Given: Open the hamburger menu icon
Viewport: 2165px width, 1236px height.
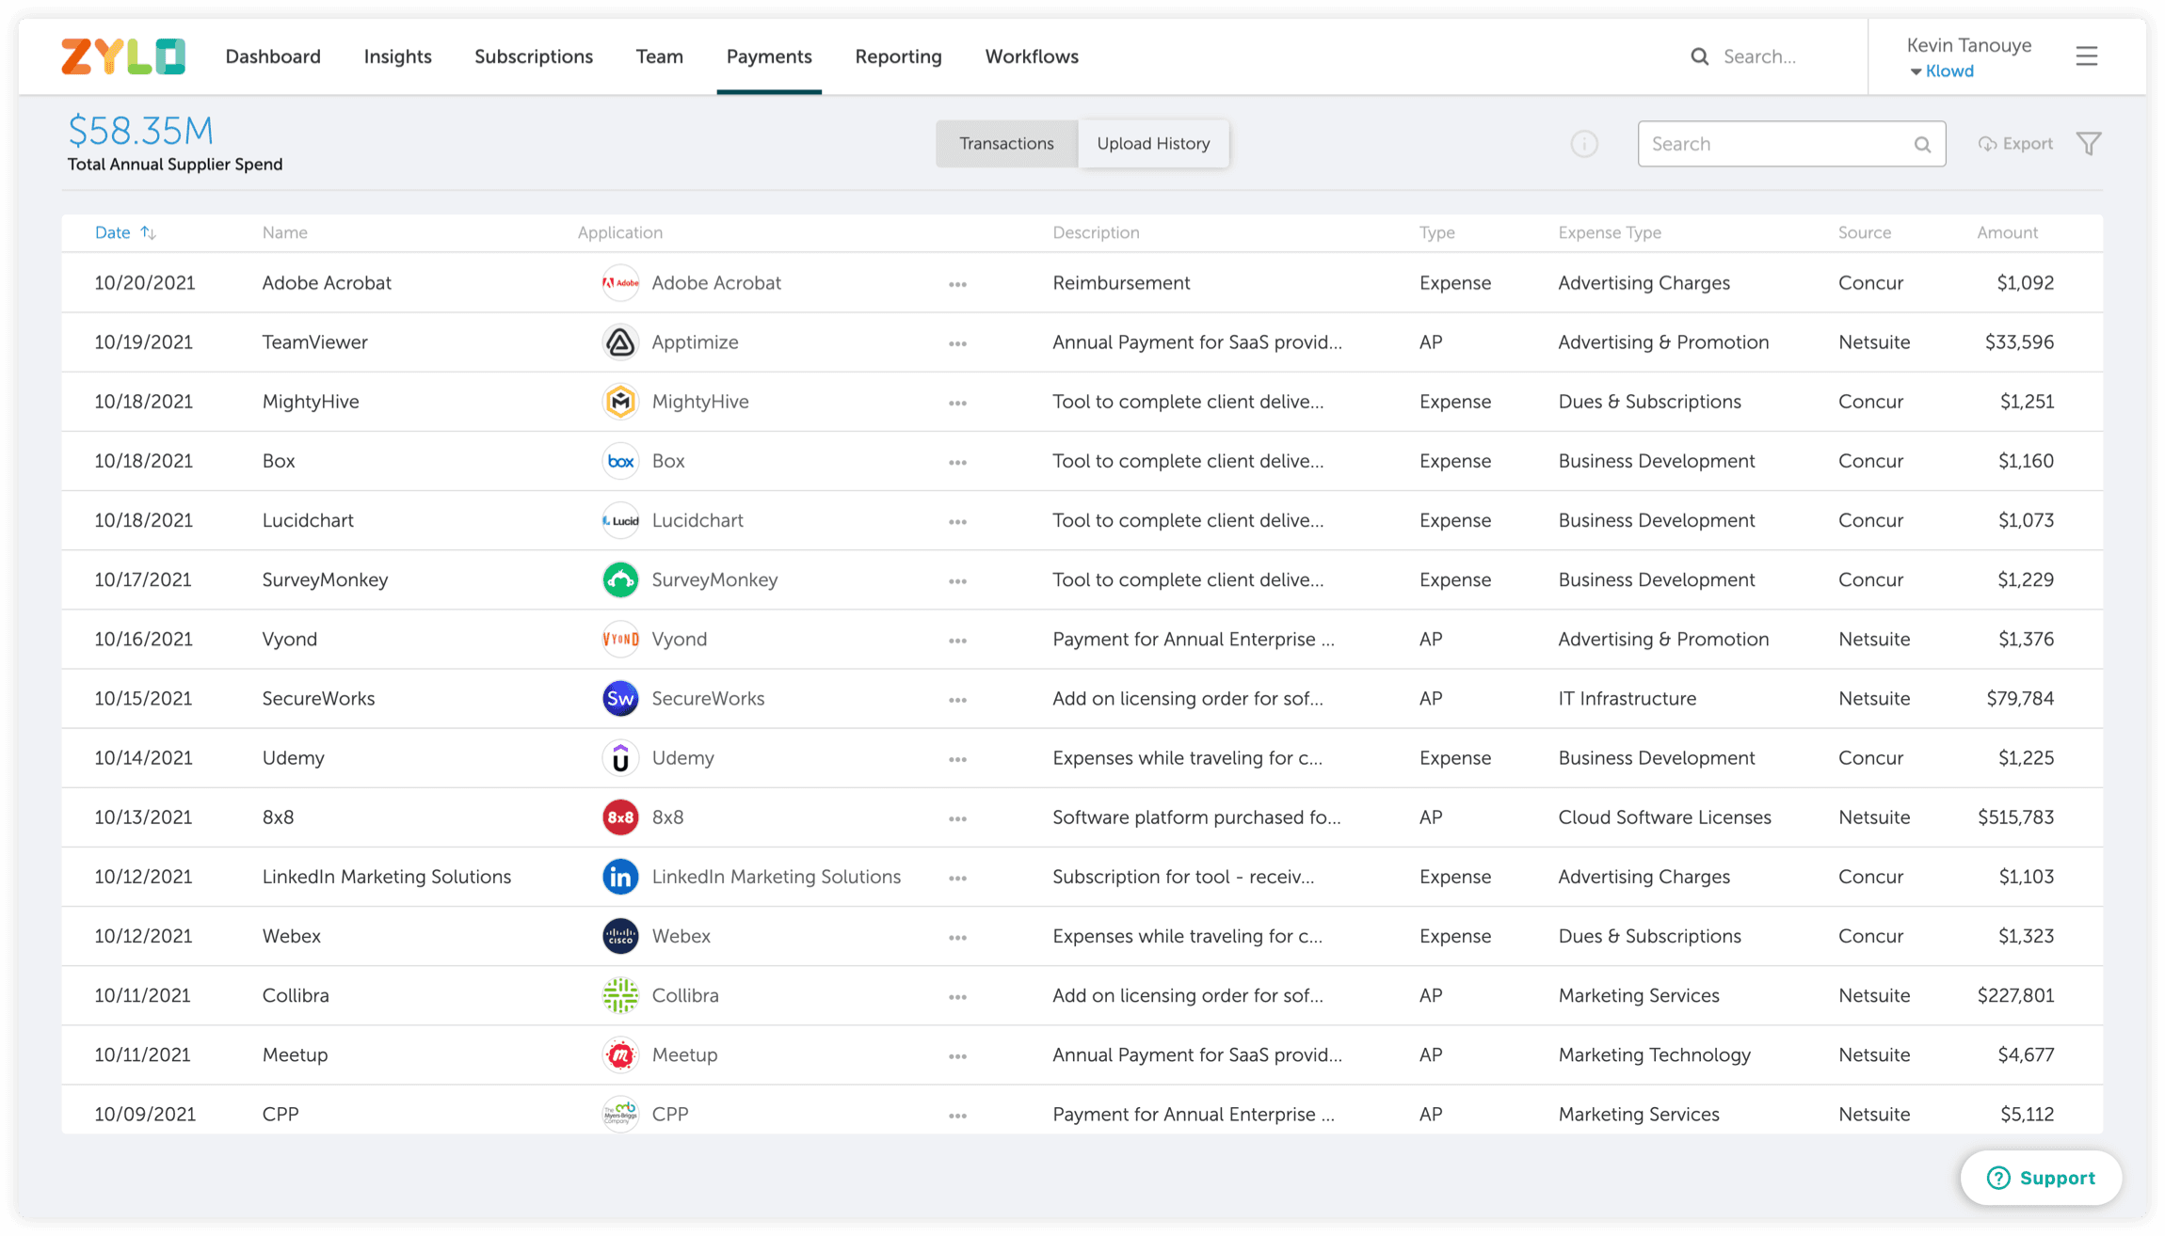Looking at the screenshot, I should [x=2086, y=56].
